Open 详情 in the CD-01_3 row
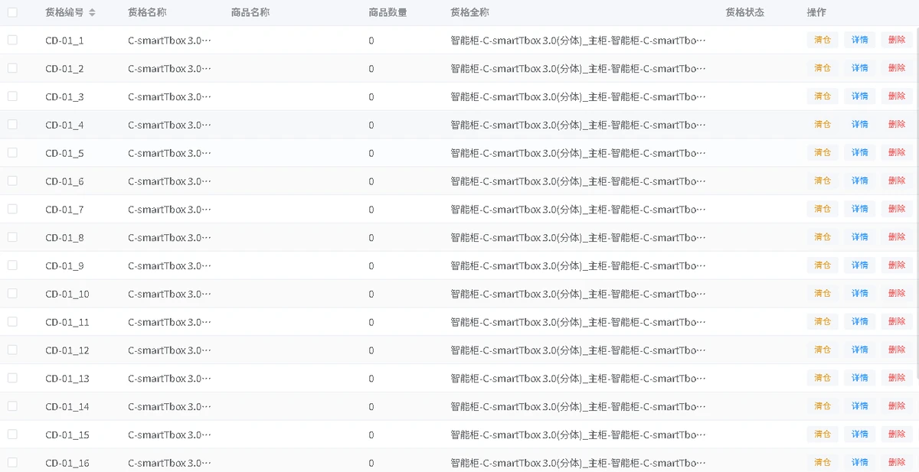 pyautogui.click(x=860, y=96)
